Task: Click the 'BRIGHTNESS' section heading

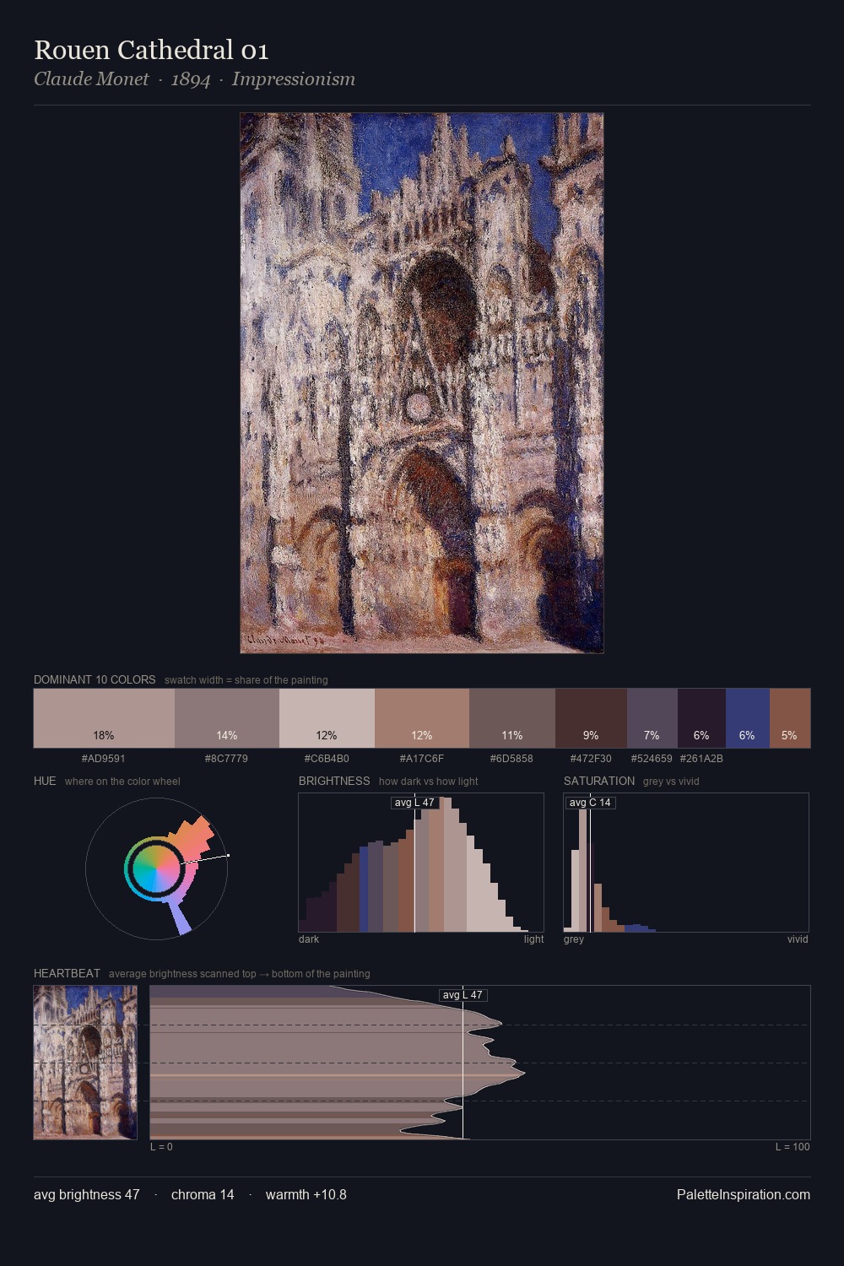Action: 334,781
